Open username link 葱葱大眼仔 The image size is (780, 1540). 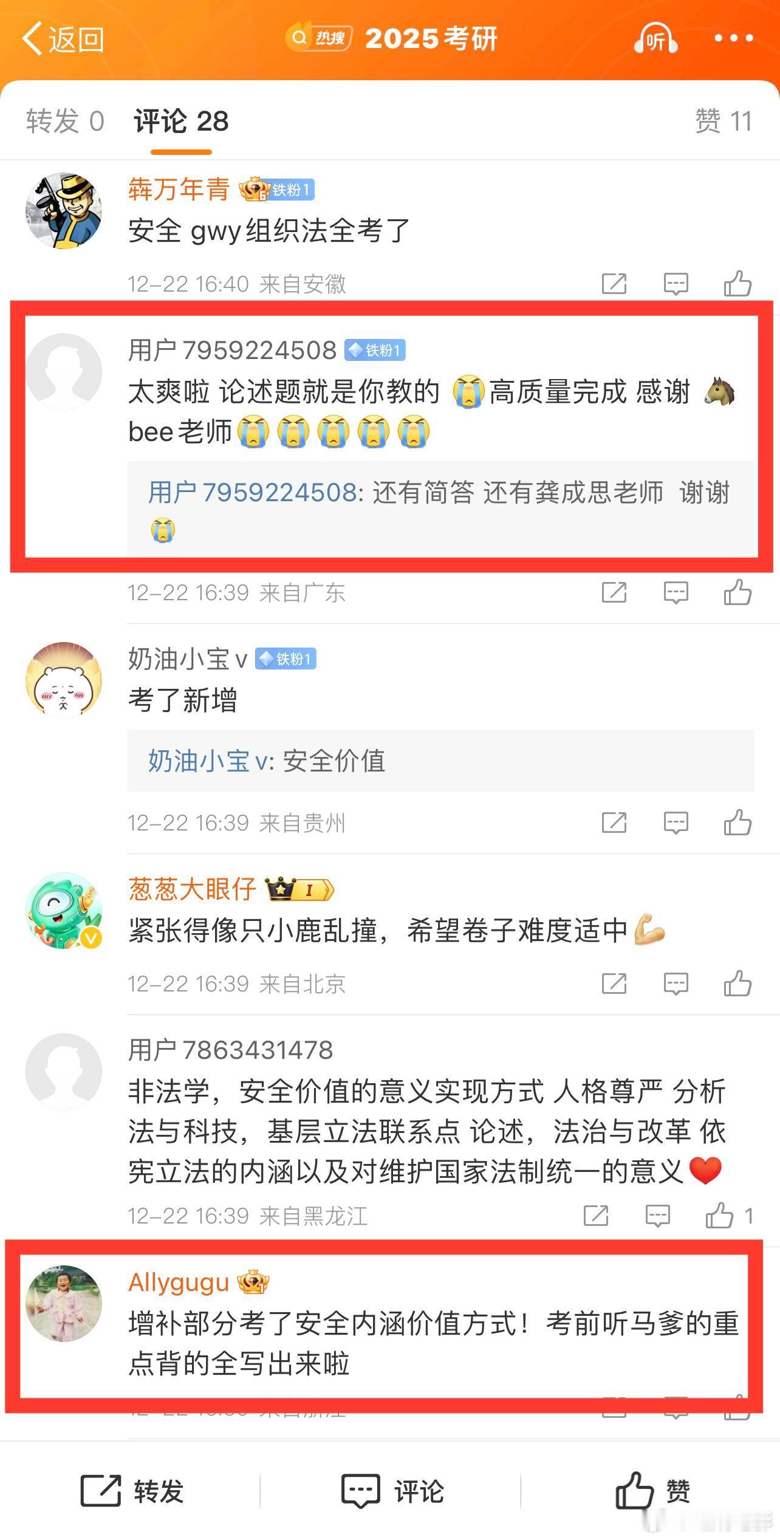[x=192, y=889]
